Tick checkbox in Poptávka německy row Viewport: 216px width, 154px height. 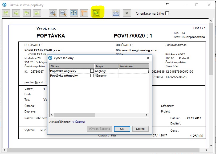pos(92,76)
